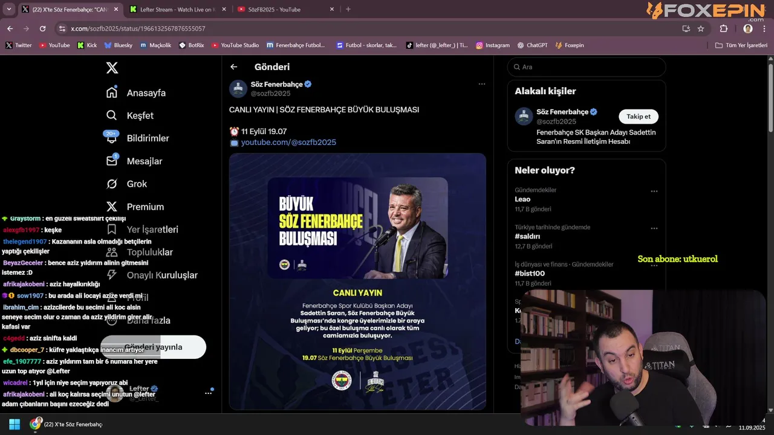Click the address bar URL
The height and width of the screenshot is (435, 774).
138,29
